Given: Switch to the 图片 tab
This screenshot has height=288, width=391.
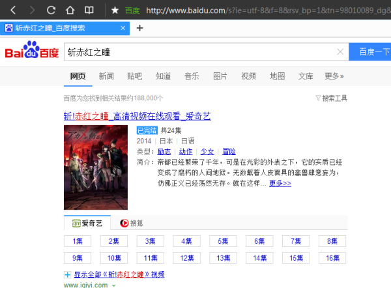Looking at the screenshot, I should coord(220,76).
